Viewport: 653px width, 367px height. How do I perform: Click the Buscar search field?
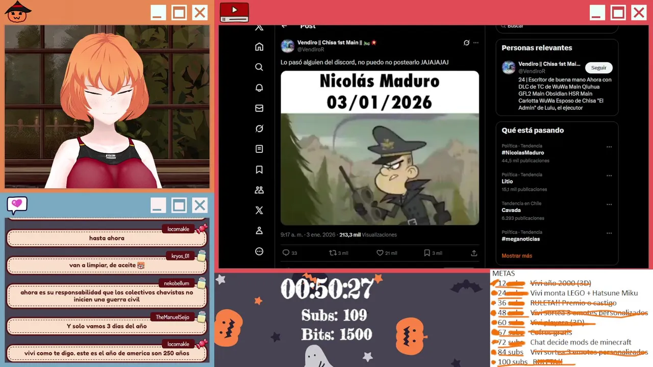[x=557, y=27]
